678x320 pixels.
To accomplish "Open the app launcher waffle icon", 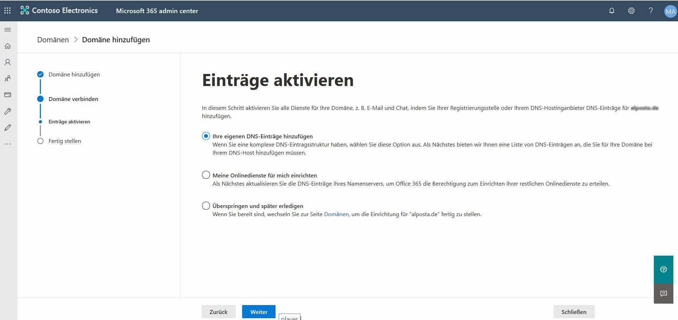I will click(x=7, y=11).
